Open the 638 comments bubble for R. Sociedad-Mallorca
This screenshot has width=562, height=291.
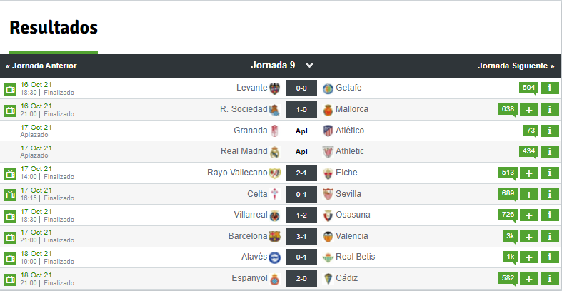tap(508, 110)
